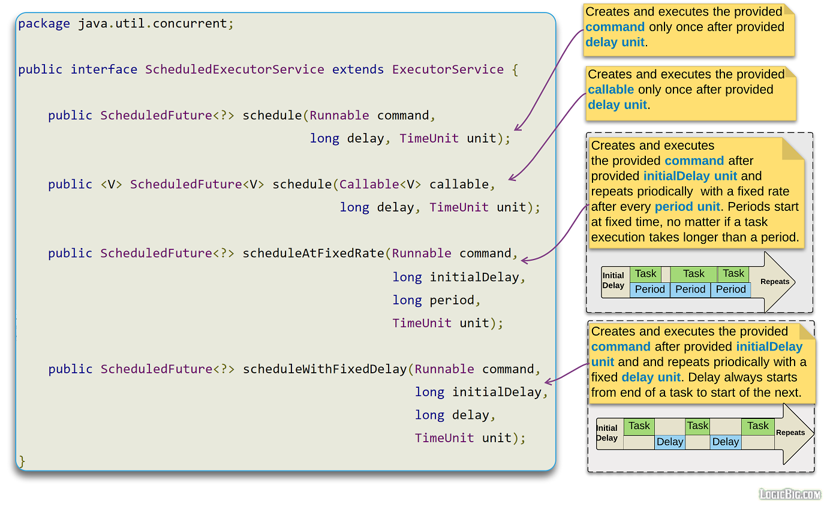Click the LogicBig.com watermark logo
Viewport: 827px width, 507px height.
793,495
